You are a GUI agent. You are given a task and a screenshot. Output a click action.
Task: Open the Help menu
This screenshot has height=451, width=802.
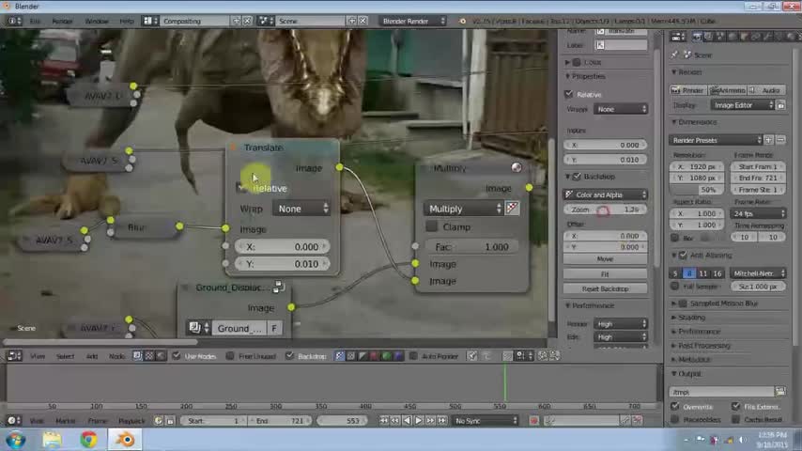point(127,21)
